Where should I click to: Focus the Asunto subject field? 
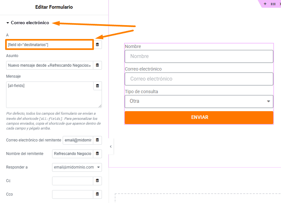(x=50, y=65)
